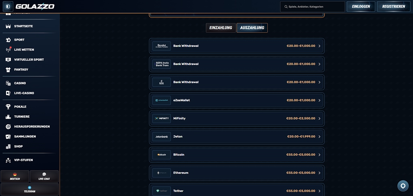Image resolution: width=413 pixels, height=196 pixels.
Task: Click the search field for games
Action: pyautogui.click(x=313, y=6)
